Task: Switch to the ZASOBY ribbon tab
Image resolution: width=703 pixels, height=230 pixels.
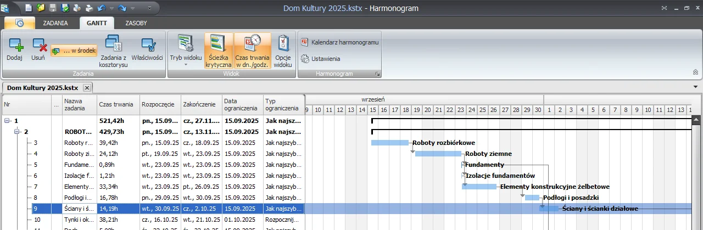Action: pos(136,23)
